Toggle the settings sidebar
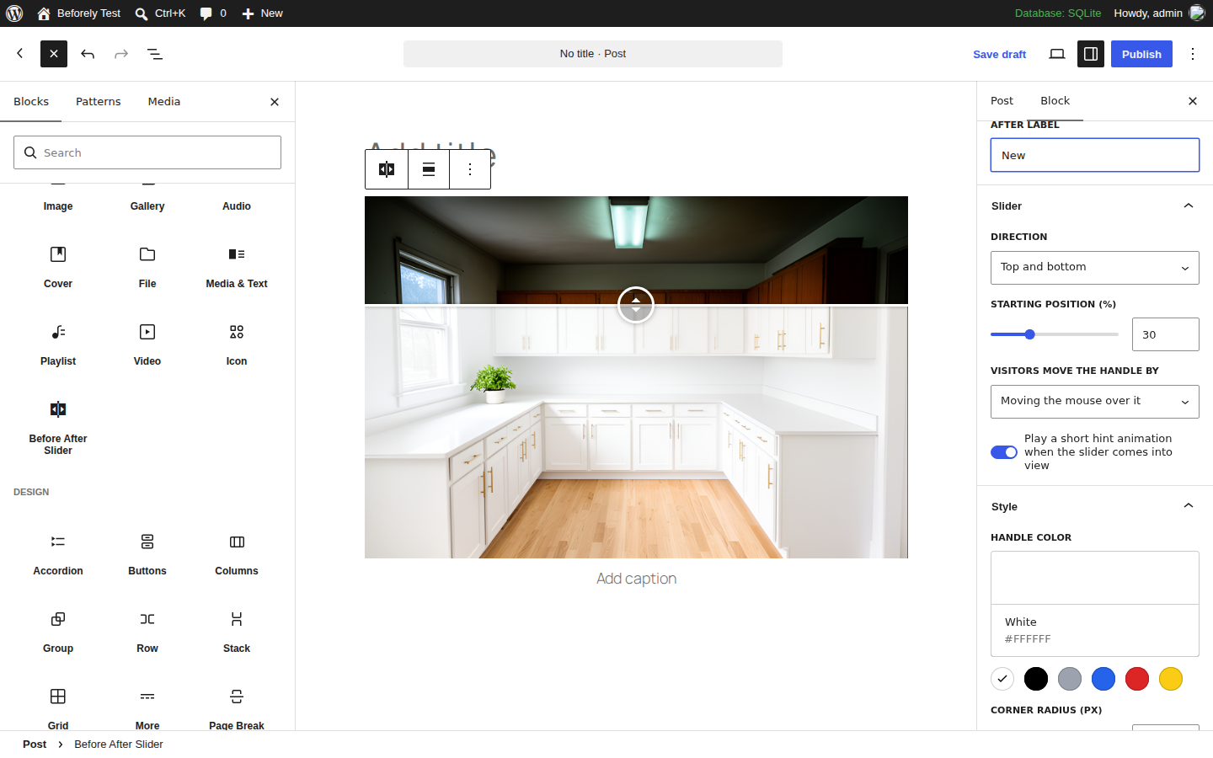1213x758 pixels. click(x=1091, y=54)
